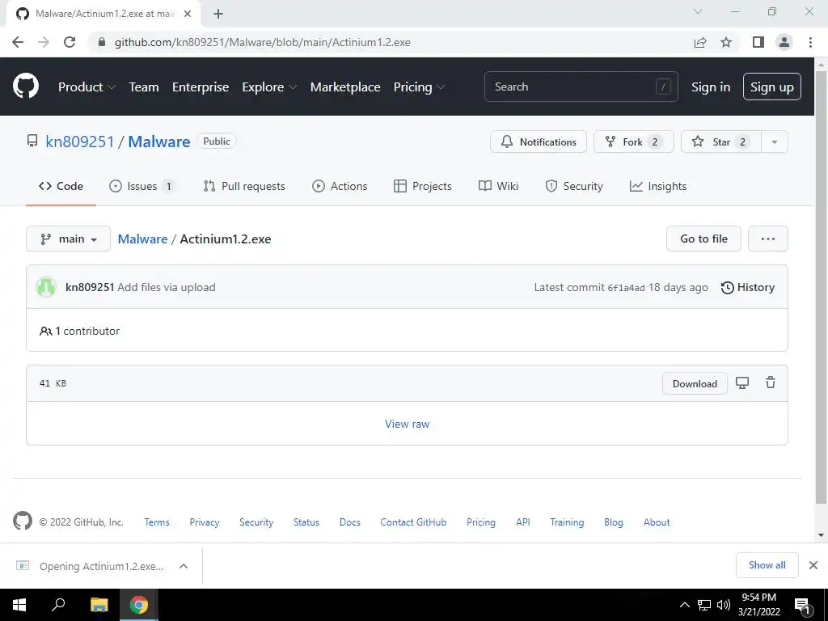Image resolution: width=828 pixels, height=621 pixels.
Task: Show hidden tray icons chevron
Action: 684,605
